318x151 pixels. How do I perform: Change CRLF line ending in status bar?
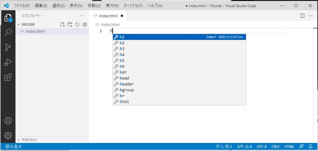coord(276,147)
